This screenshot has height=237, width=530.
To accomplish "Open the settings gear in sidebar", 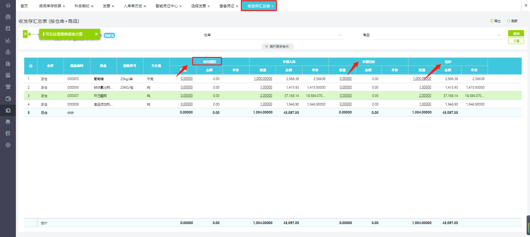I will click(8, 145).
